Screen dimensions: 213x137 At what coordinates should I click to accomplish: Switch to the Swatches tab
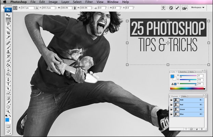[183, 72]
